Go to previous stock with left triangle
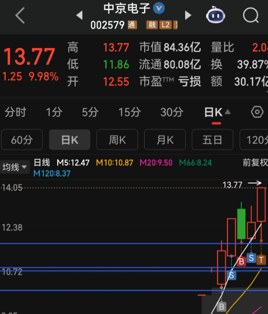This screenshot has width=268, height=314. 79,15
